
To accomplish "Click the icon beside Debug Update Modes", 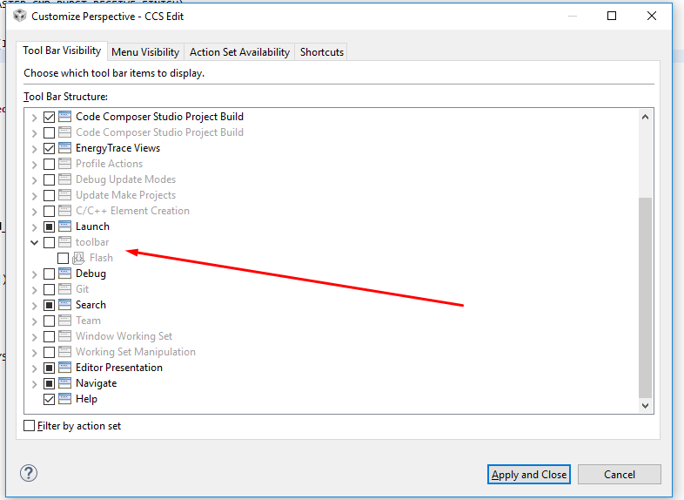I will coord(64,179).
